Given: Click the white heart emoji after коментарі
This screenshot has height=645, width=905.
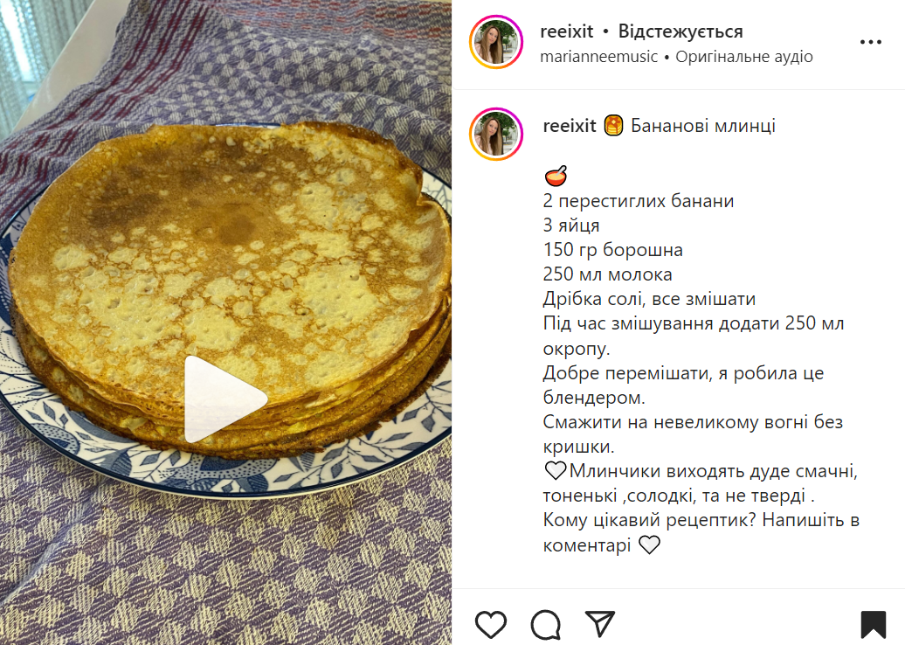Looking at the screenshot, I should click(x=649, y=544).
